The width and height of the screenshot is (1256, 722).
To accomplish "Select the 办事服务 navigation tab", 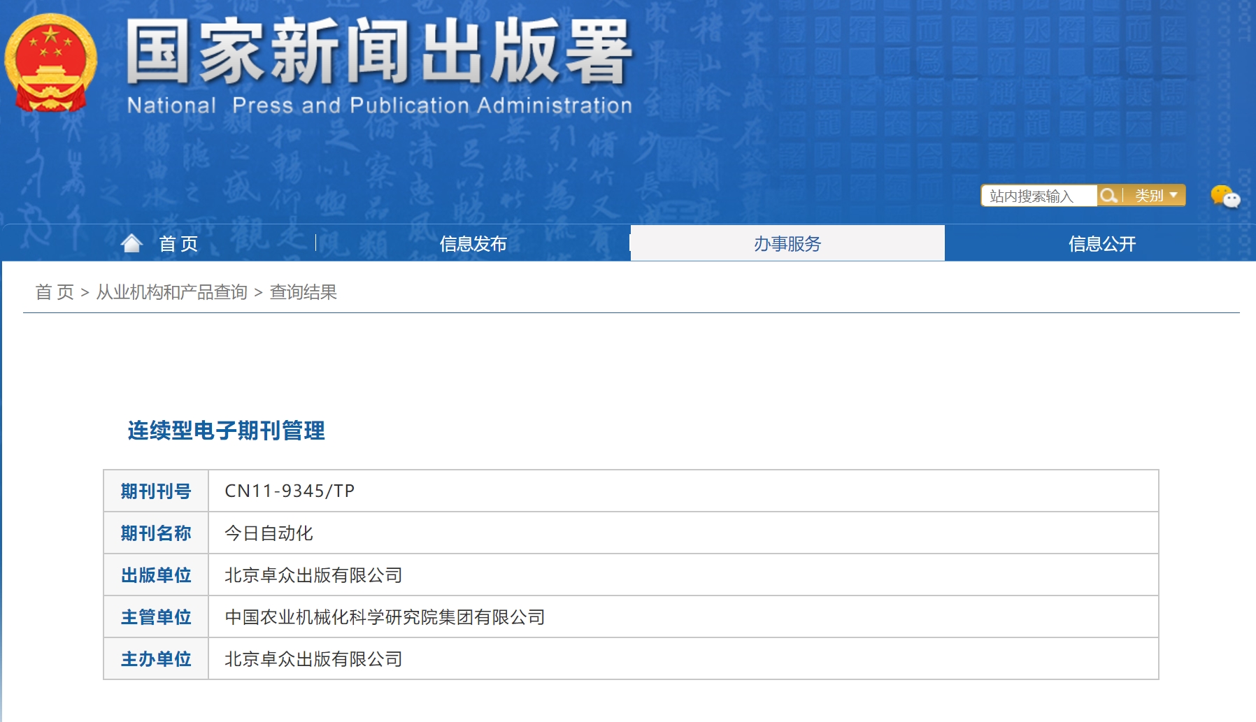I will click(787, 244).
